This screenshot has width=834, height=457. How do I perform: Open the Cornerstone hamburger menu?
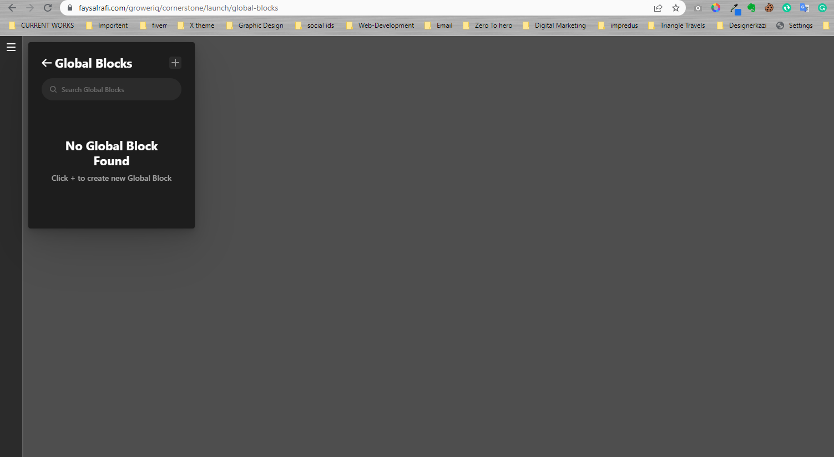click(x=11, y=47)
